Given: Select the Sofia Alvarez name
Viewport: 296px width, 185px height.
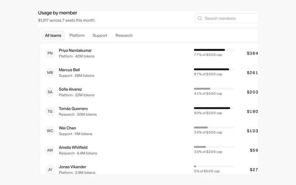Looking at the screenshot, I should 70,89.
